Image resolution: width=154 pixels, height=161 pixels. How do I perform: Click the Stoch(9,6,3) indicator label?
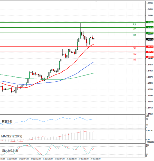pyautogui.click(x=9, y=151)
